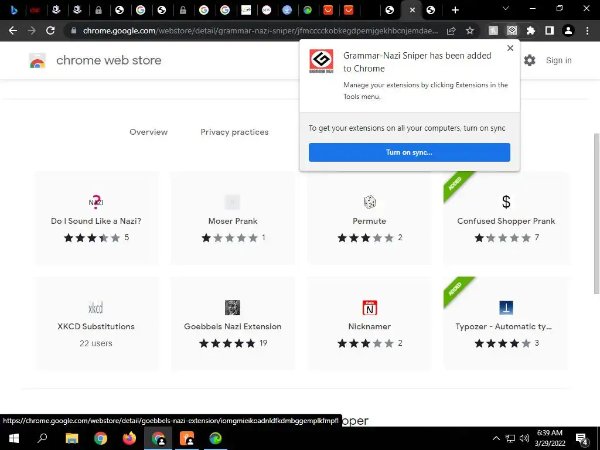Open Firefox from the taskbar

129,438
